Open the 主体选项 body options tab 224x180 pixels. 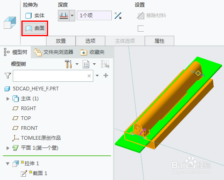[125, 41]
